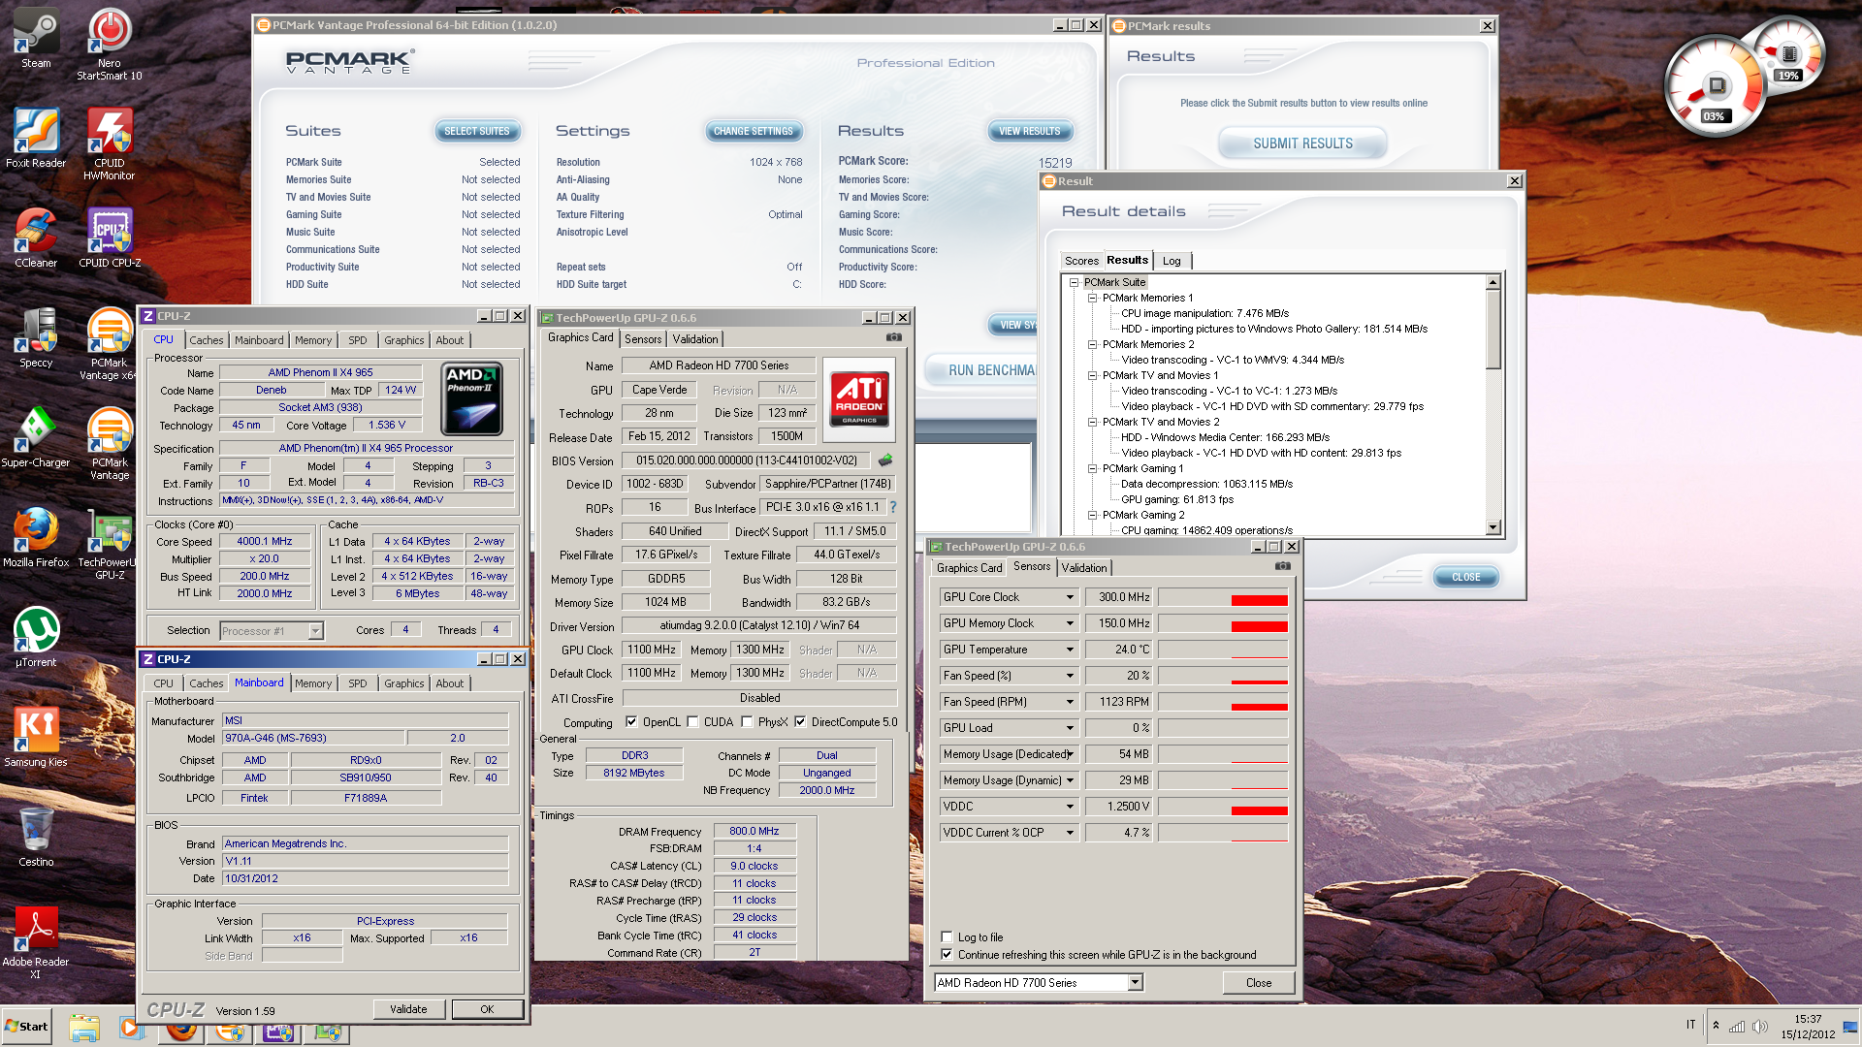This screenshot has width=1862, height=1047.
Task: Switch to the Scores tab in Result details
Action: [x=1081, y=261]
